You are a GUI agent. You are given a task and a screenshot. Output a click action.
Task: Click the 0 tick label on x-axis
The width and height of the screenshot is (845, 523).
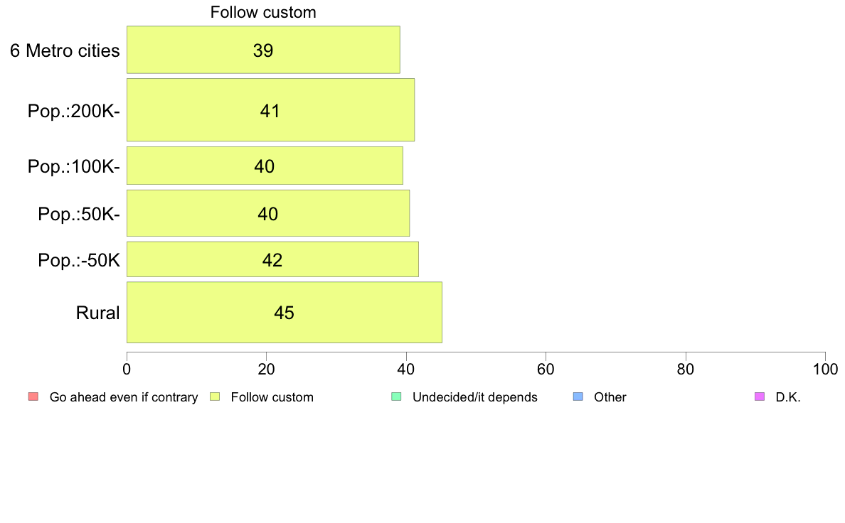click(127, 369)
